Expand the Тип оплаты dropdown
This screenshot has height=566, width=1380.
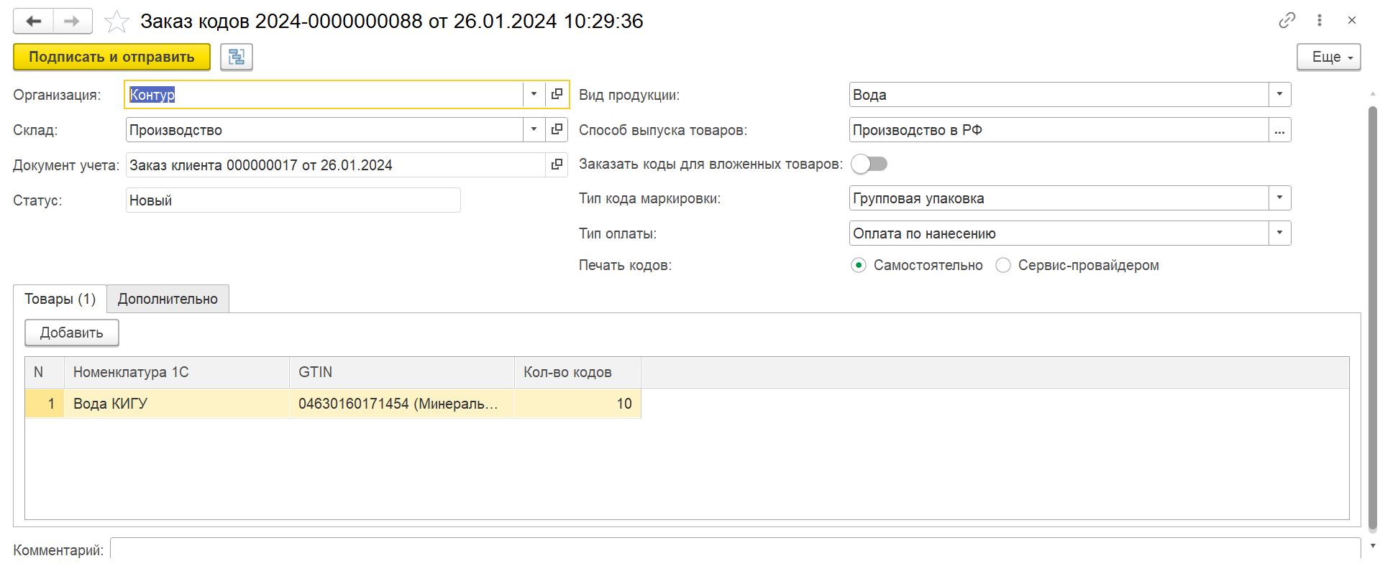tap(1279, 233)
